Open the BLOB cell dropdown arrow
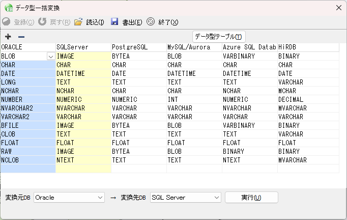 pos(51,57)
